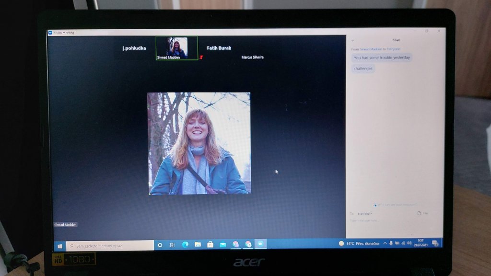
Task: Maximize the Zoom Meeting window
Action: (426, 31)
